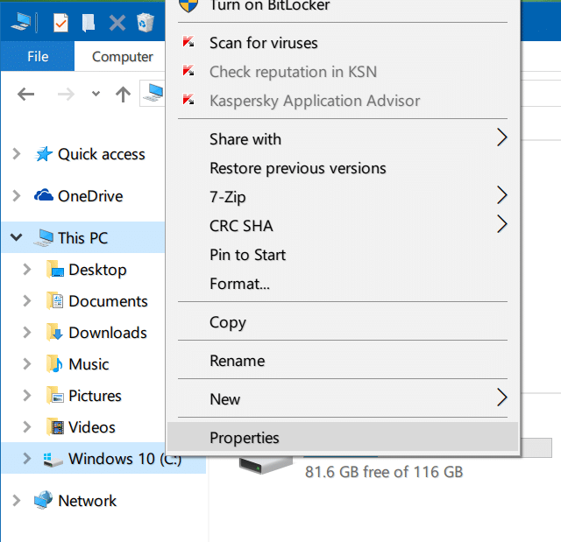Select Scan for viruses
Viewport: 561px width, 542px height.
(343, 43)
